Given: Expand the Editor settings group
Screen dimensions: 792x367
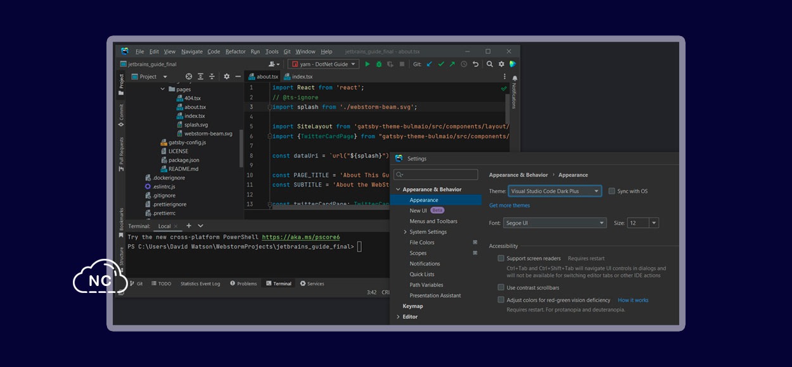Looking at the screenshot, I should pyautogui.click(x=398, y=317).
